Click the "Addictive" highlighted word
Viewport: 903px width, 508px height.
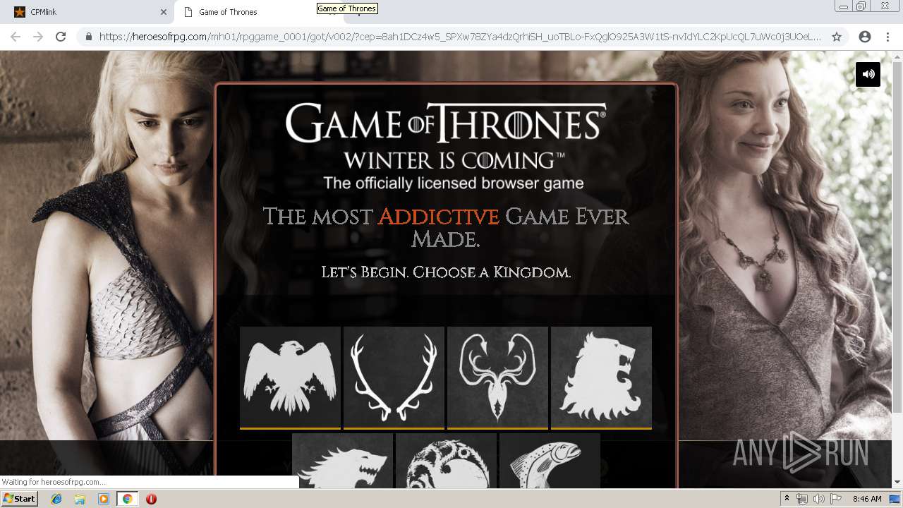[x=438, y=216]
